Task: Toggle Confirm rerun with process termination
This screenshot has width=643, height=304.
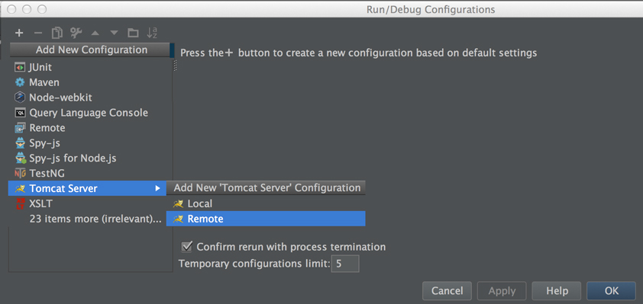Action: pyautogui.click(x=187, y=247)
